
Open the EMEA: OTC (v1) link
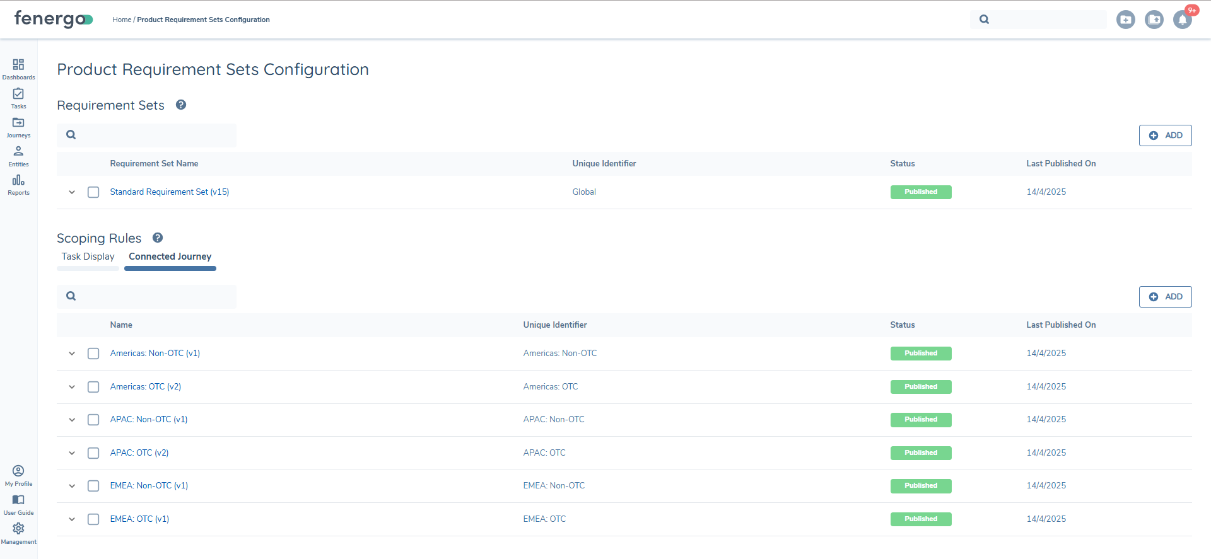pyautogui.click(x=139, y=519)
